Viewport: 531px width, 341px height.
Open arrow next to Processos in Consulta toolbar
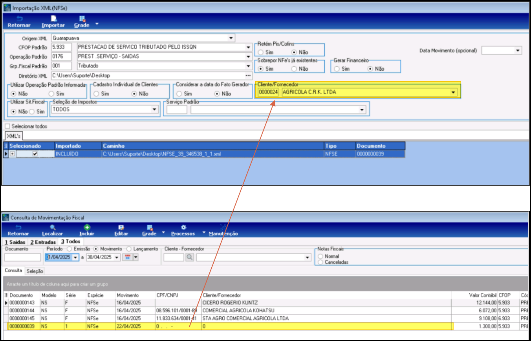coord(203,233)
